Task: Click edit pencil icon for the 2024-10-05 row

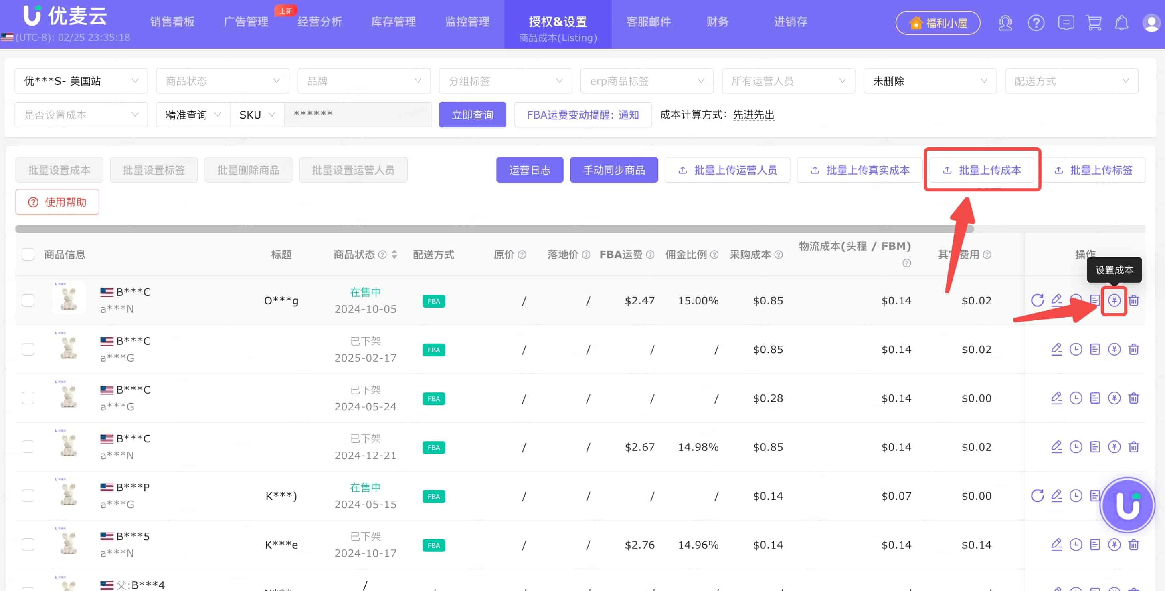Action: [1056, 300]
